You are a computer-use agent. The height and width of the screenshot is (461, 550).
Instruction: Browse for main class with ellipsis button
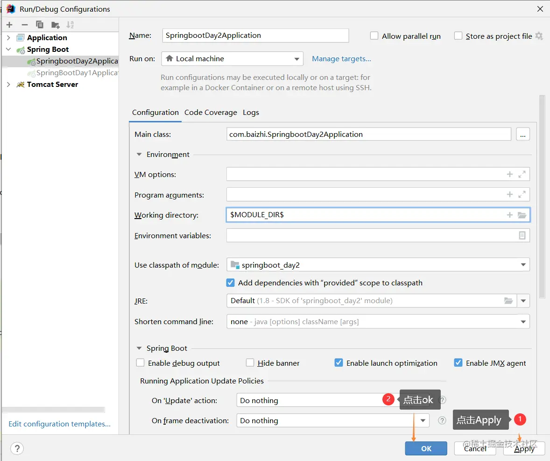point(522,135)
